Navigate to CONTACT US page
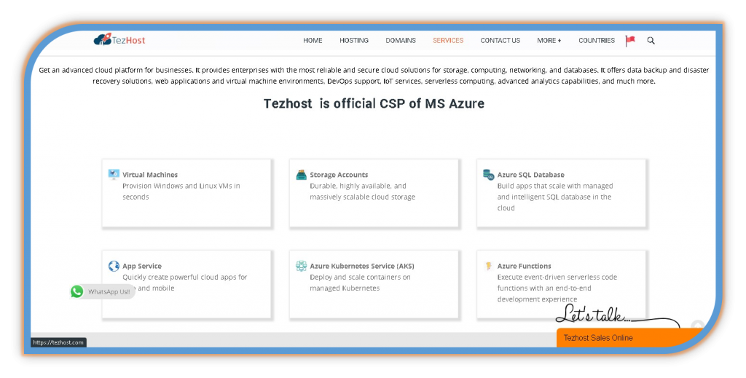The width and height of the screenshot is (746, 378). (x=500, y=41)
